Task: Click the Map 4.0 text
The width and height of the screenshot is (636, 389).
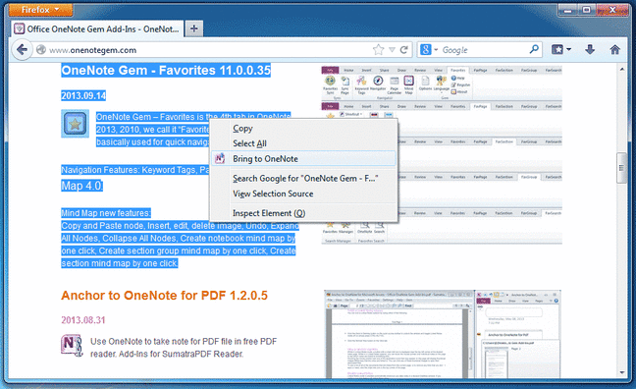Action: coord(81,186)
